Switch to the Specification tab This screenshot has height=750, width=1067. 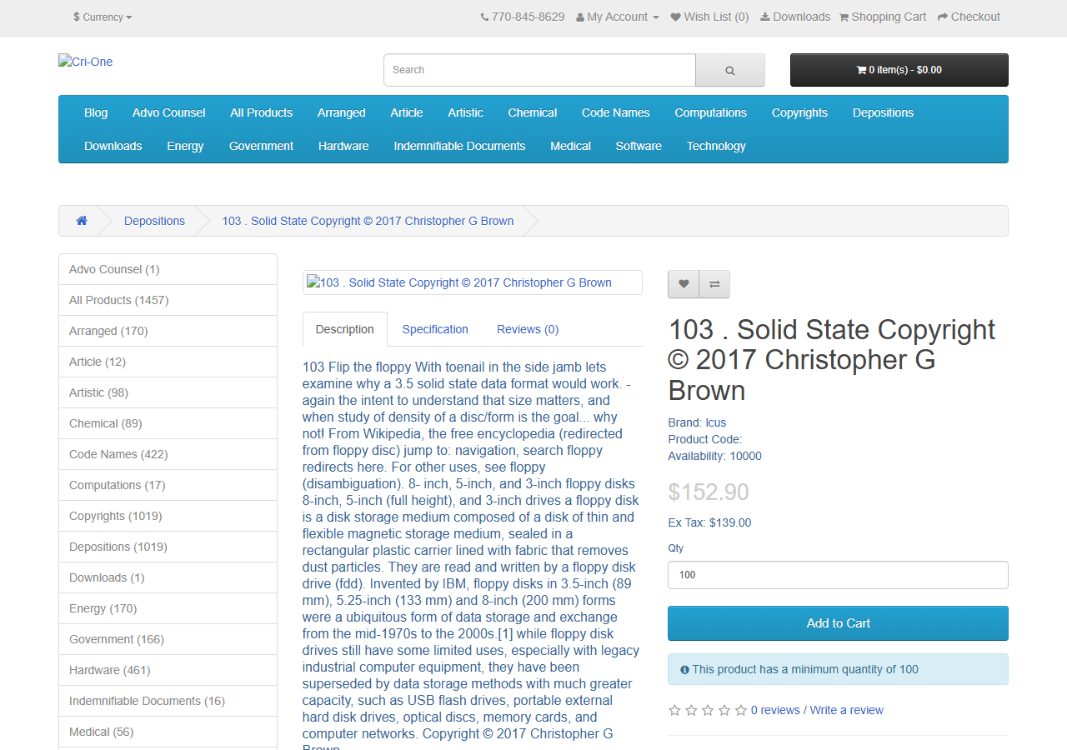(x=435, y=329)
